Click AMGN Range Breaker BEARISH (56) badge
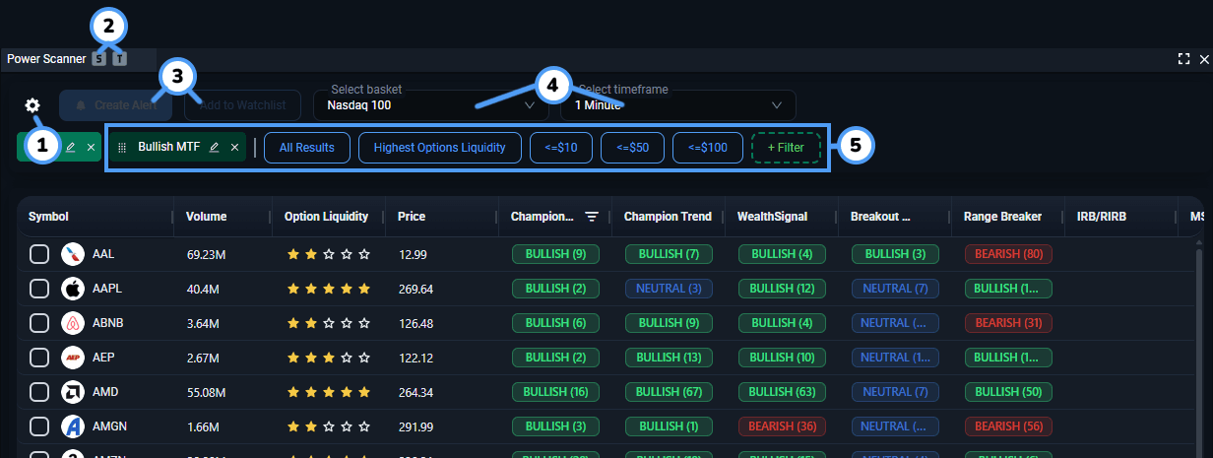 pos(1009,426)
